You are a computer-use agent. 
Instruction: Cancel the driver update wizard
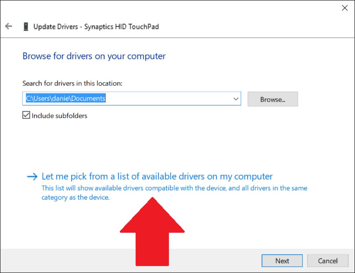click(328, 261)
